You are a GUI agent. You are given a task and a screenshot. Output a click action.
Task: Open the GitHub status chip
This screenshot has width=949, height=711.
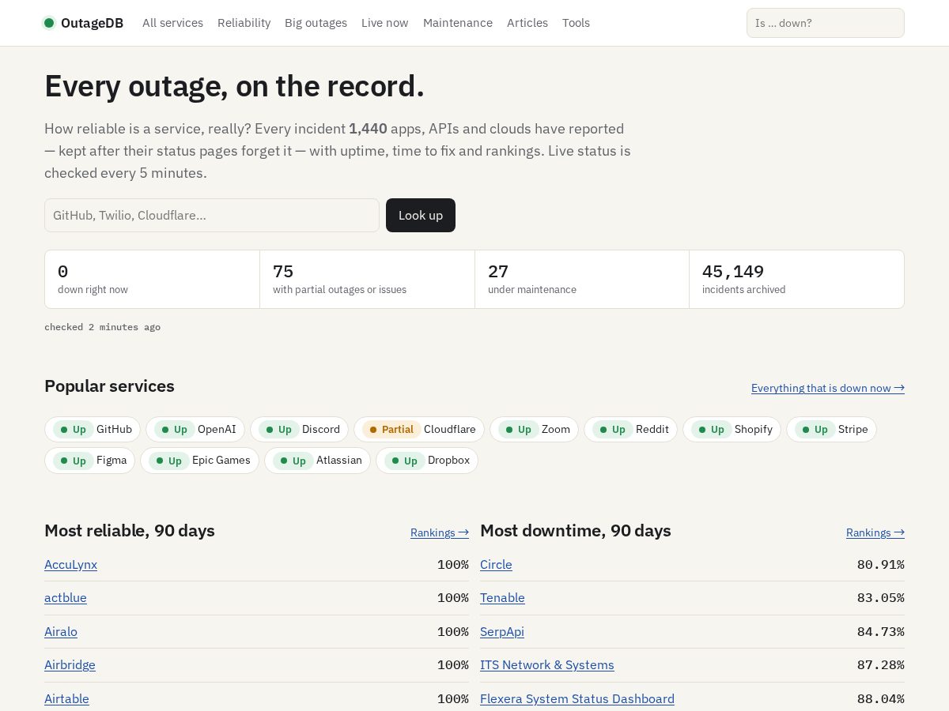[x=93, y=429]
